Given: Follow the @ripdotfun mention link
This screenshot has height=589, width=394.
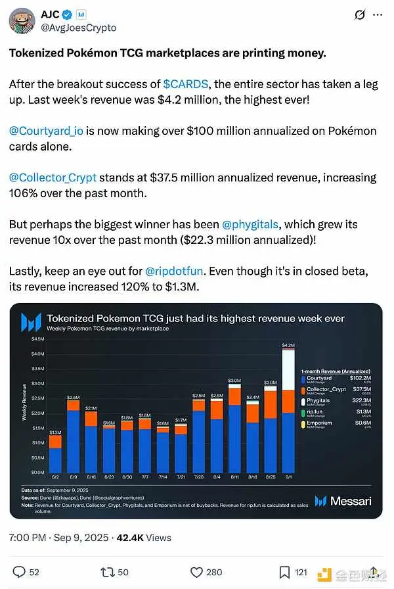Looking at the screenshot, I should (174, 271).
